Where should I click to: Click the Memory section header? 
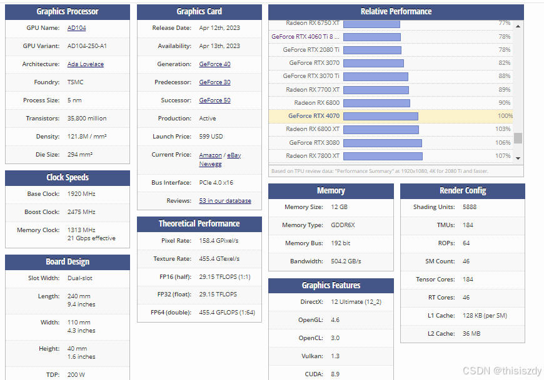point(331,191)
